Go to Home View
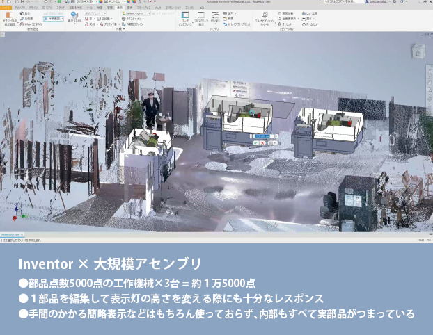The width and height of the screenshot is (433, 335). click(x=310, y=24)
